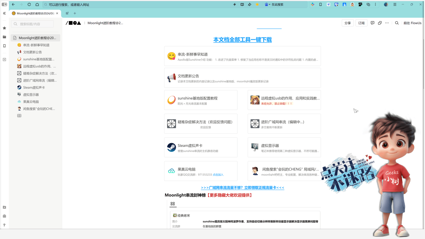Screen dimensions: 425x239
Task: Reload the current page
Action: click(29, 5)
